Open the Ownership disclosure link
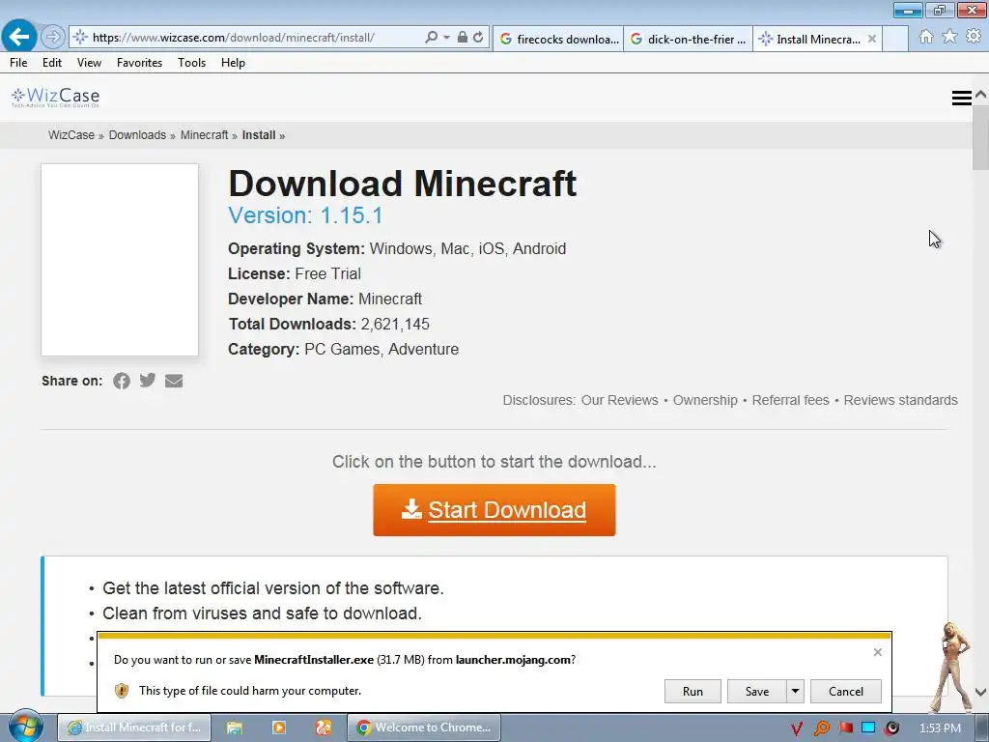Screen dimensions: 989x742 705,400
